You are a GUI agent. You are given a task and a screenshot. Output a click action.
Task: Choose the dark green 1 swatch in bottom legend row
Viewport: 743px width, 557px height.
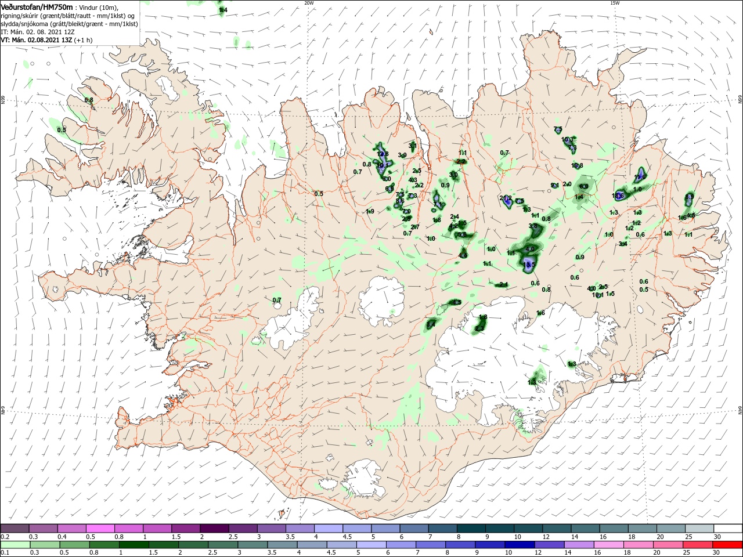point(134,545)
